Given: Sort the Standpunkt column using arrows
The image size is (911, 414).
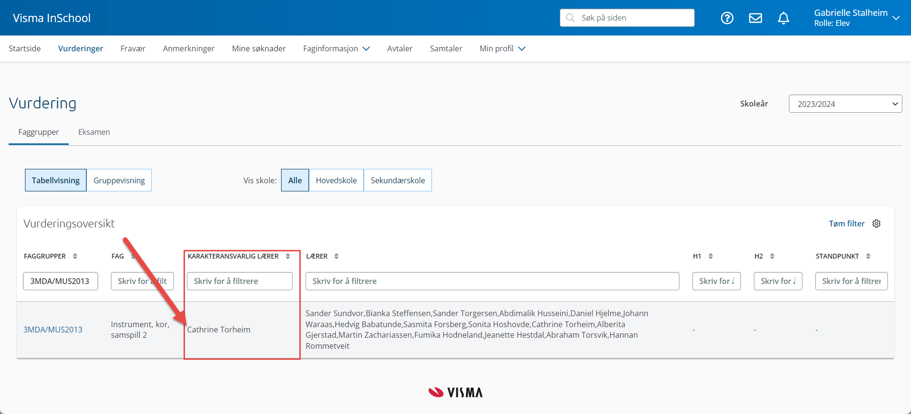Looking at the screenshot, I should coord(868,256).
